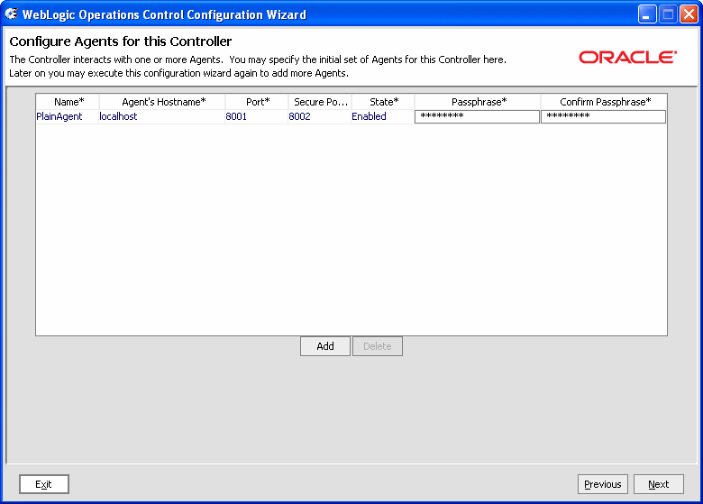Exit the configuration wizard

tap(44, 484)
